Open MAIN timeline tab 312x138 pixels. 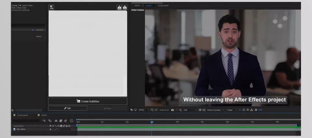pos(44,115)
